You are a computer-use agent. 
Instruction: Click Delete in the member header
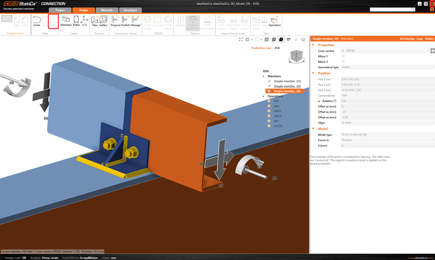(x=429, y=39)
